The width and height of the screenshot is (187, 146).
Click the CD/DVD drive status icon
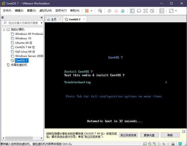pos(150,144)
